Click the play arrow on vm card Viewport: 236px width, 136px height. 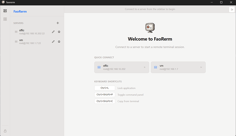(x=201, y=67)
